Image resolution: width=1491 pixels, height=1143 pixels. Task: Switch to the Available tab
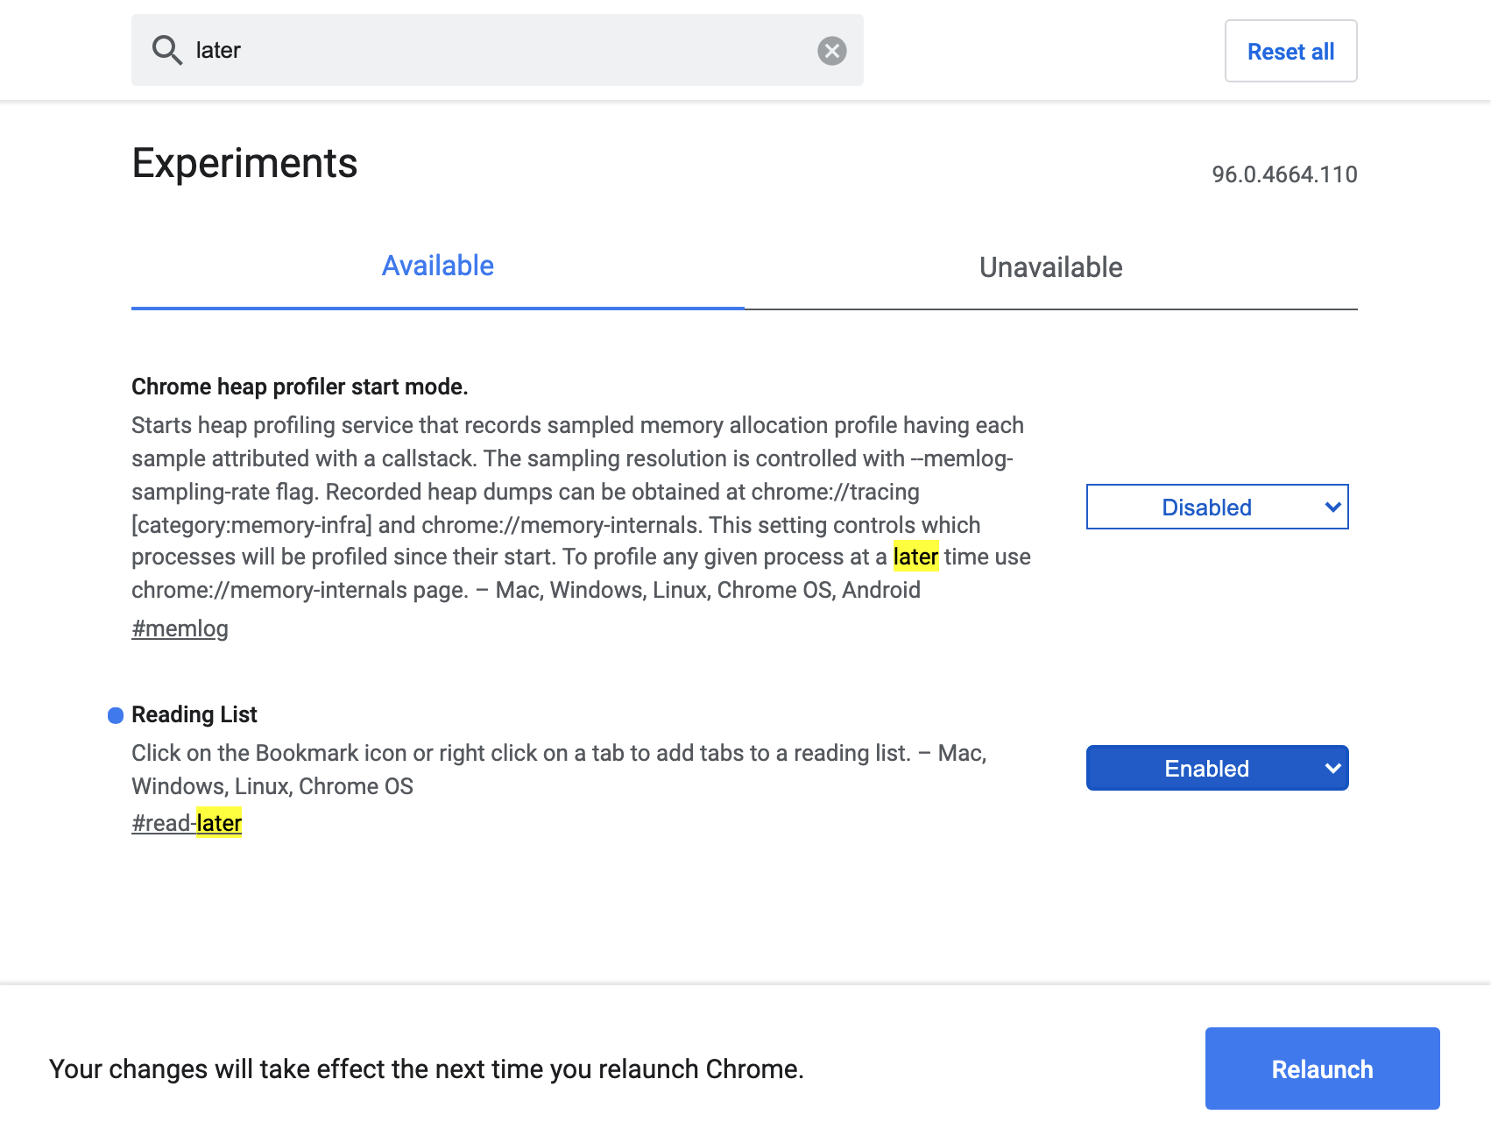437,266
